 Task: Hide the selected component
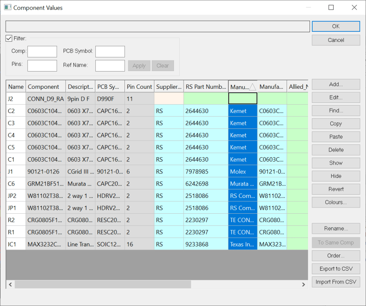point(336,176)
